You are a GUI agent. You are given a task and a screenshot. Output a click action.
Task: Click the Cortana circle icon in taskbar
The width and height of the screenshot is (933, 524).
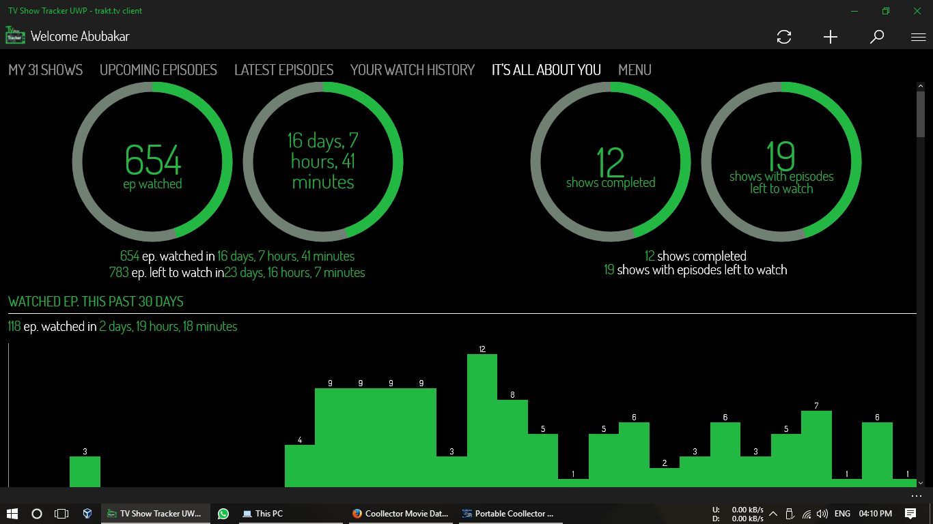tap(37, 514)
